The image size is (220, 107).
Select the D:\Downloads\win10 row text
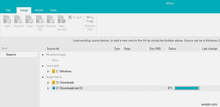coord(69,88)
